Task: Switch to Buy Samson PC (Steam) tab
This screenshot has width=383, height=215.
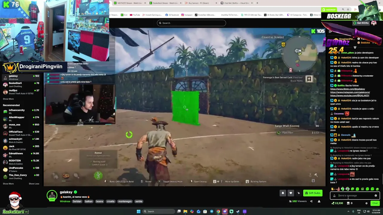Action: point(201,3)
